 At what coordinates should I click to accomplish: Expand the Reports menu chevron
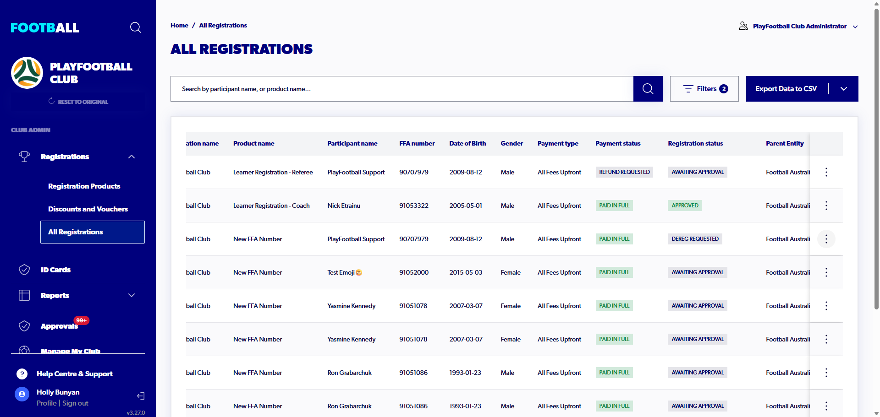[132, 295]
